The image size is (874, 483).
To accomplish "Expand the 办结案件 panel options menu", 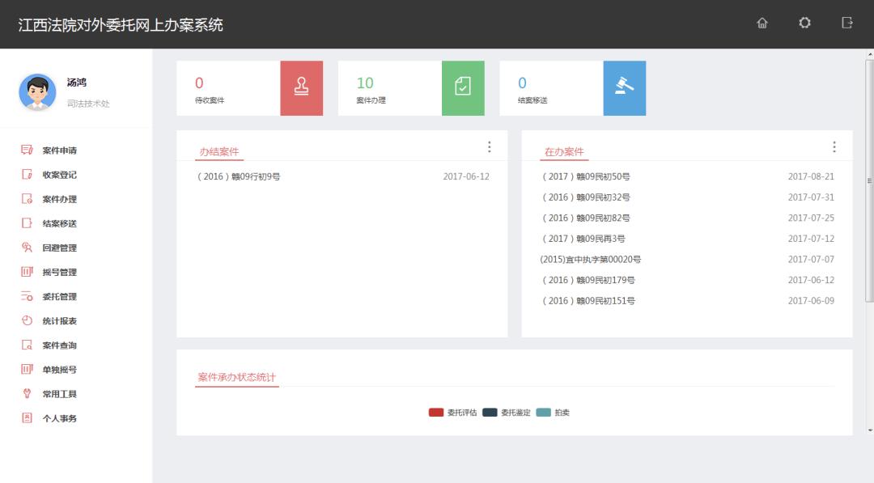I will (489, 147).
